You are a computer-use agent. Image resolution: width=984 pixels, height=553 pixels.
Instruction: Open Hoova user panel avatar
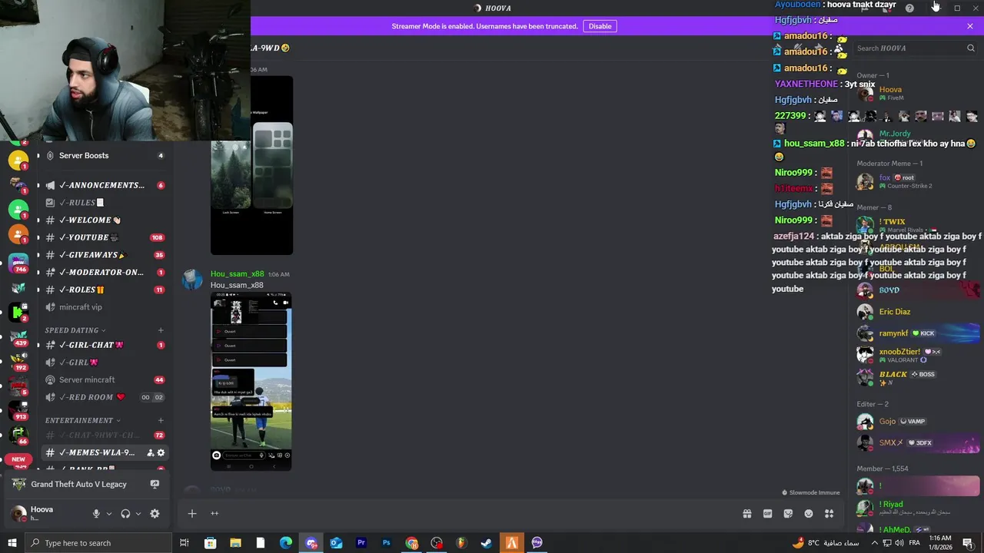(18, 514)
